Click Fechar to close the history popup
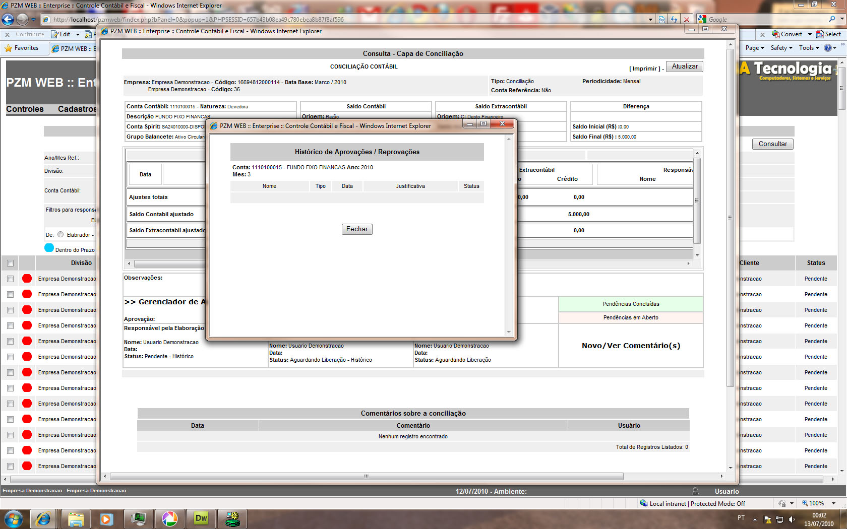 pos(357,229)
